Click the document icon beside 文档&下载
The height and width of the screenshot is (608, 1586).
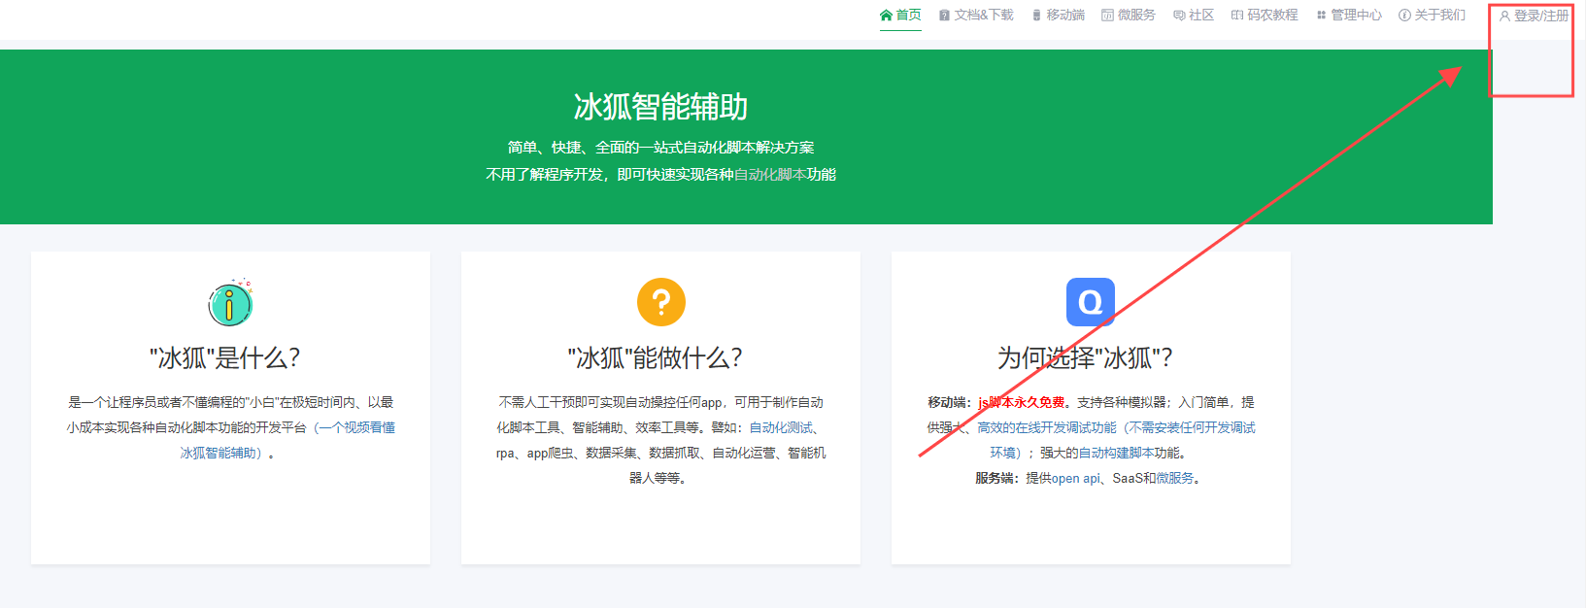pyautogui.click(x=944, y=16)
